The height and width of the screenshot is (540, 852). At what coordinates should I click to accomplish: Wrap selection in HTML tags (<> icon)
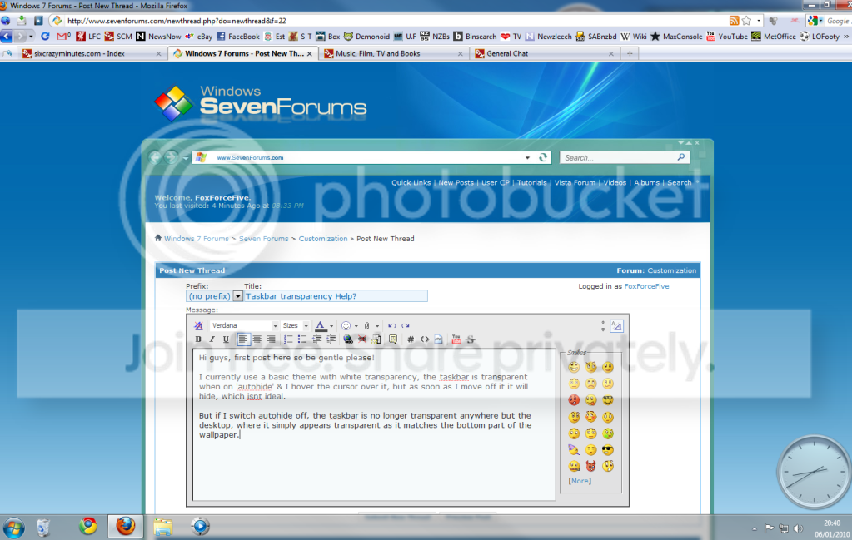point(425,339)
